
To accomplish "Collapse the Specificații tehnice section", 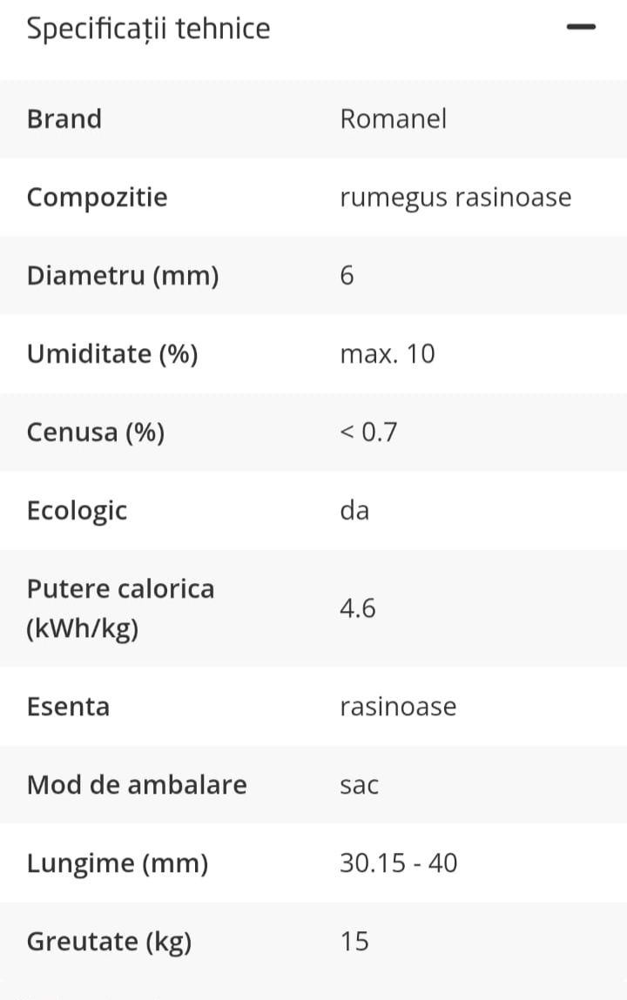I will point(581,27).
